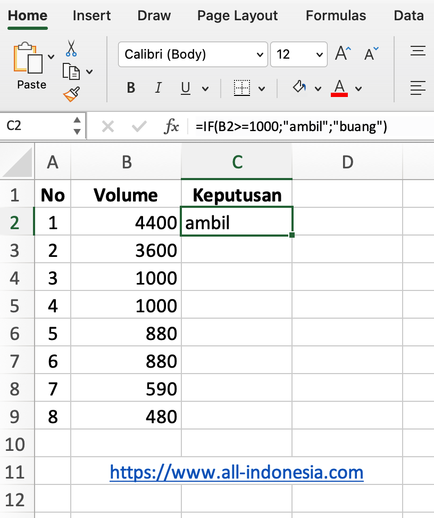Click the Borders grid icon
434x518 pixels.
click(243, 88)
